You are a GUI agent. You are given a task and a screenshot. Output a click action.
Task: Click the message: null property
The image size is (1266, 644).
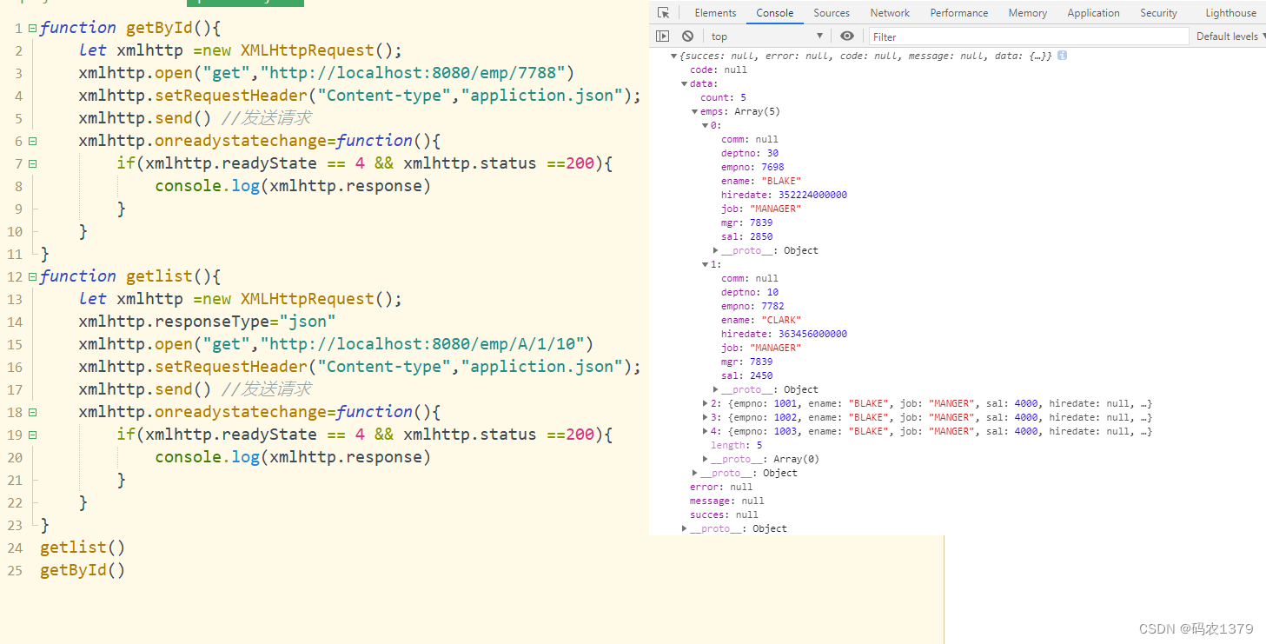coord(726,501)
